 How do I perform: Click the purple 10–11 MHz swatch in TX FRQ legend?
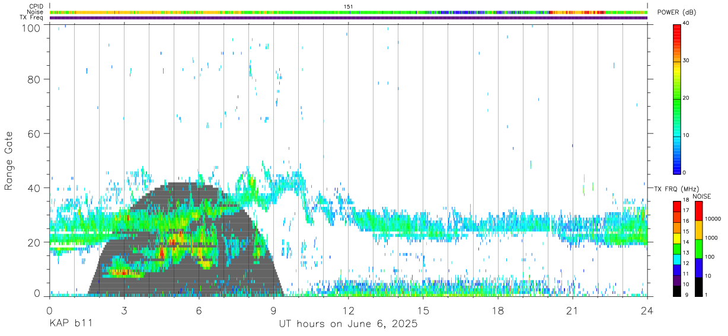pos(676,280)
